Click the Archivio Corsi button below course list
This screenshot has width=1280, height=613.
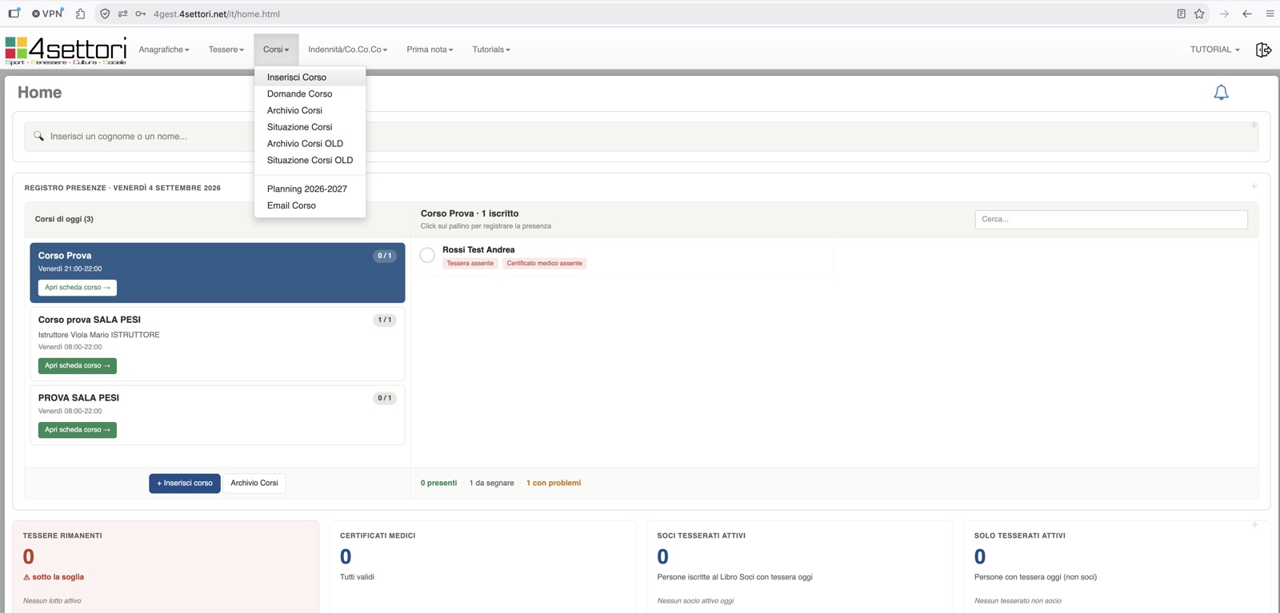[x=254, y=483]
